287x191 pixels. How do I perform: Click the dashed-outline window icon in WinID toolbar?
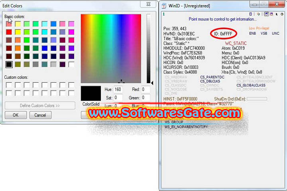point(271,14)
